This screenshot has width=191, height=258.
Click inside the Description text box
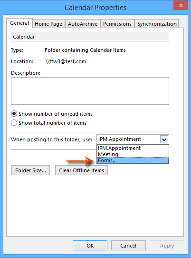tap(90, 91)
